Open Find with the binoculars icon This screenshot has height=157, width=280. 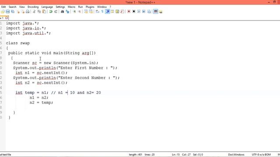point(62,12)
